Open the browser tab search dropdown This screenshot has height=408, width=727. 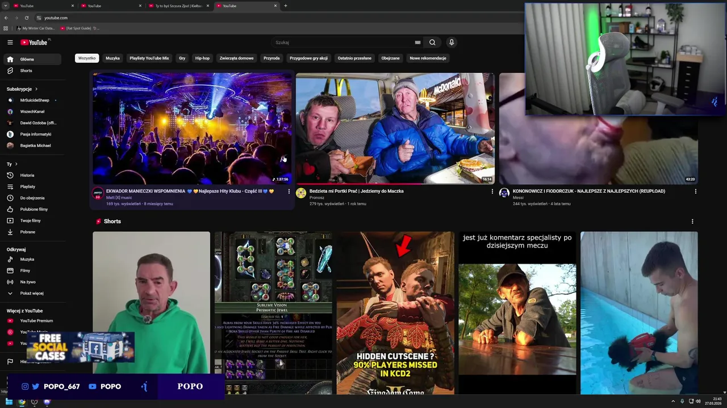pyautogui.click(x=6, y=6)
